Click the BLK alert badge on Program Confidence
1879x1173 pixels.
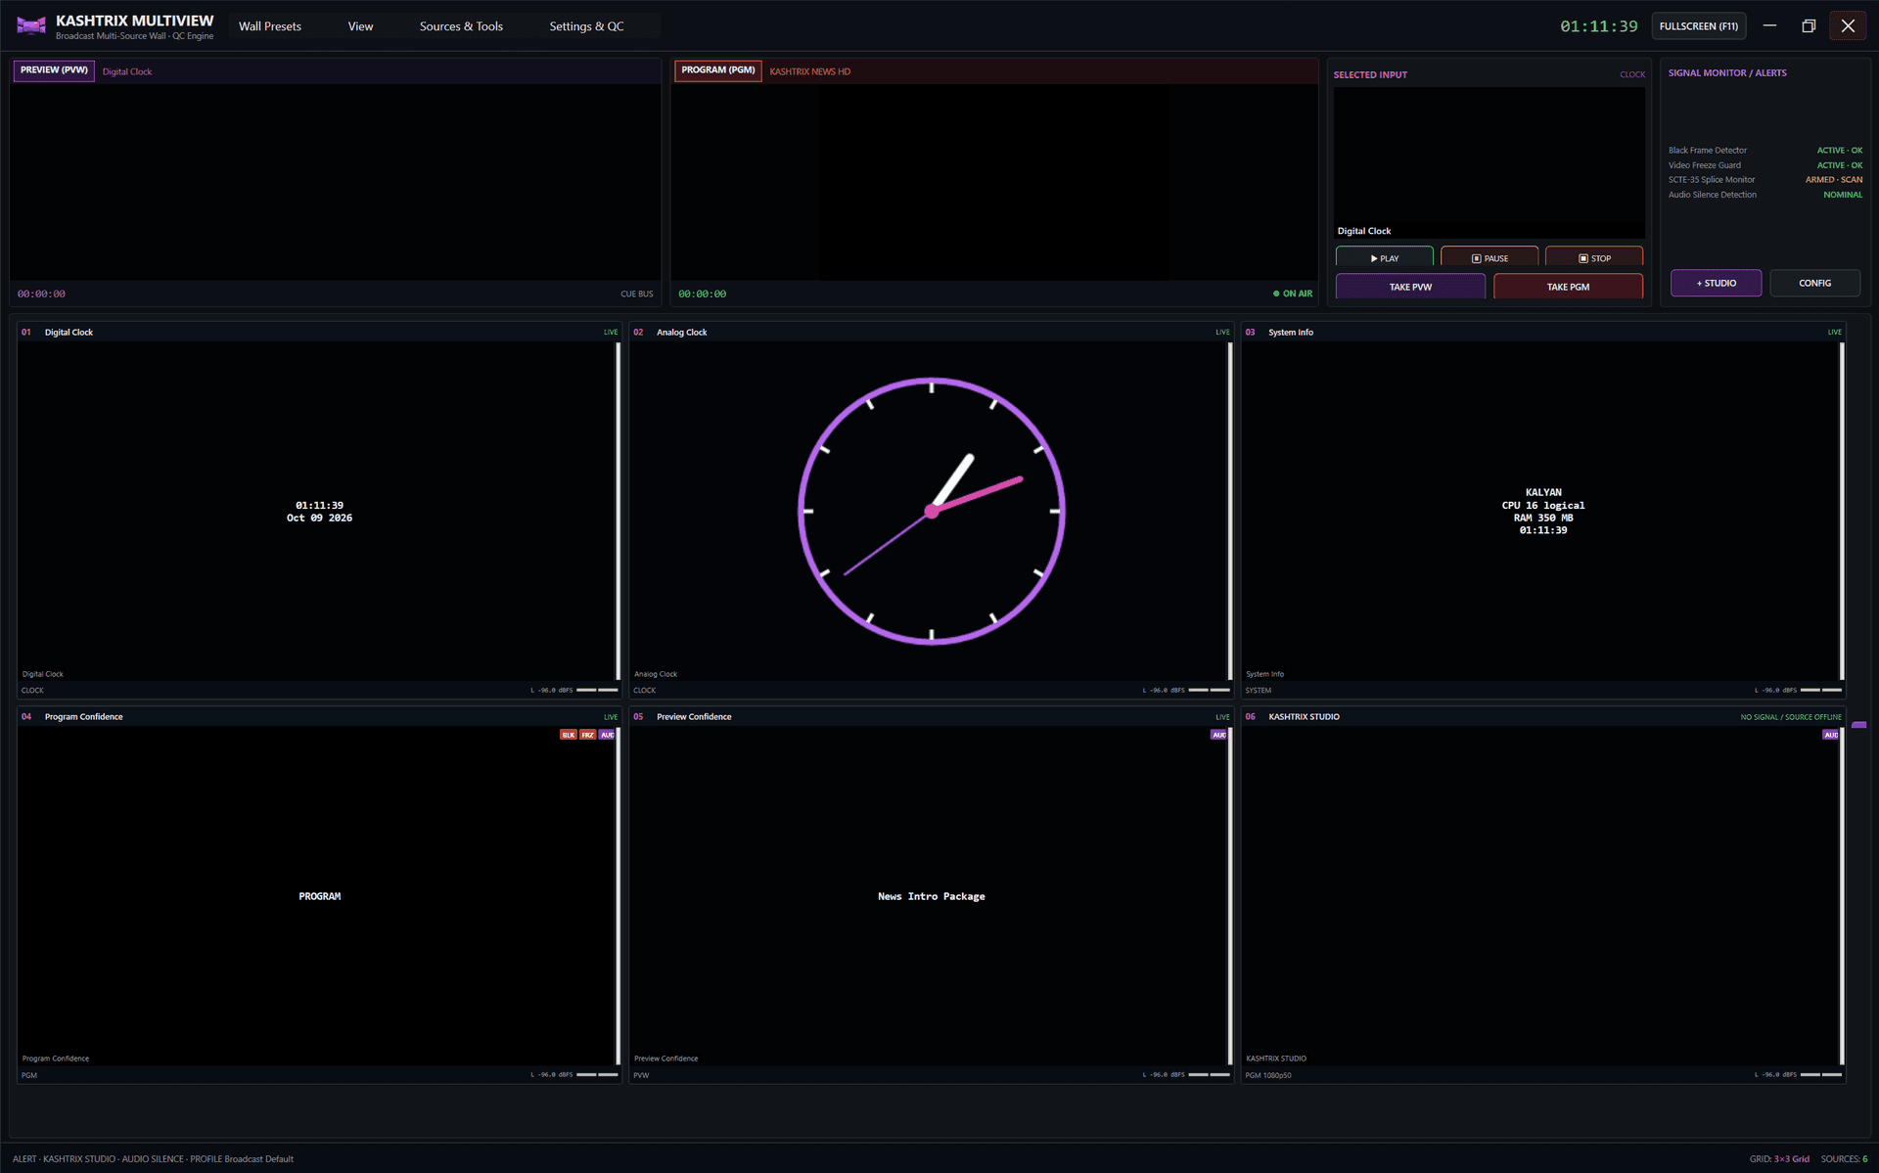[x=569, y=735]
